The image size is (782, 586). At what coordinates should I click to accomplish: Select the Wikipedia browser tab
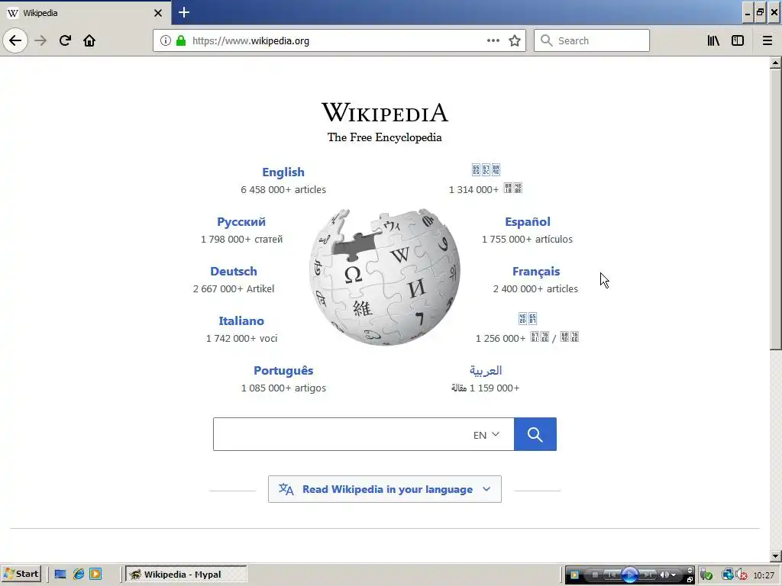(86, 13)
